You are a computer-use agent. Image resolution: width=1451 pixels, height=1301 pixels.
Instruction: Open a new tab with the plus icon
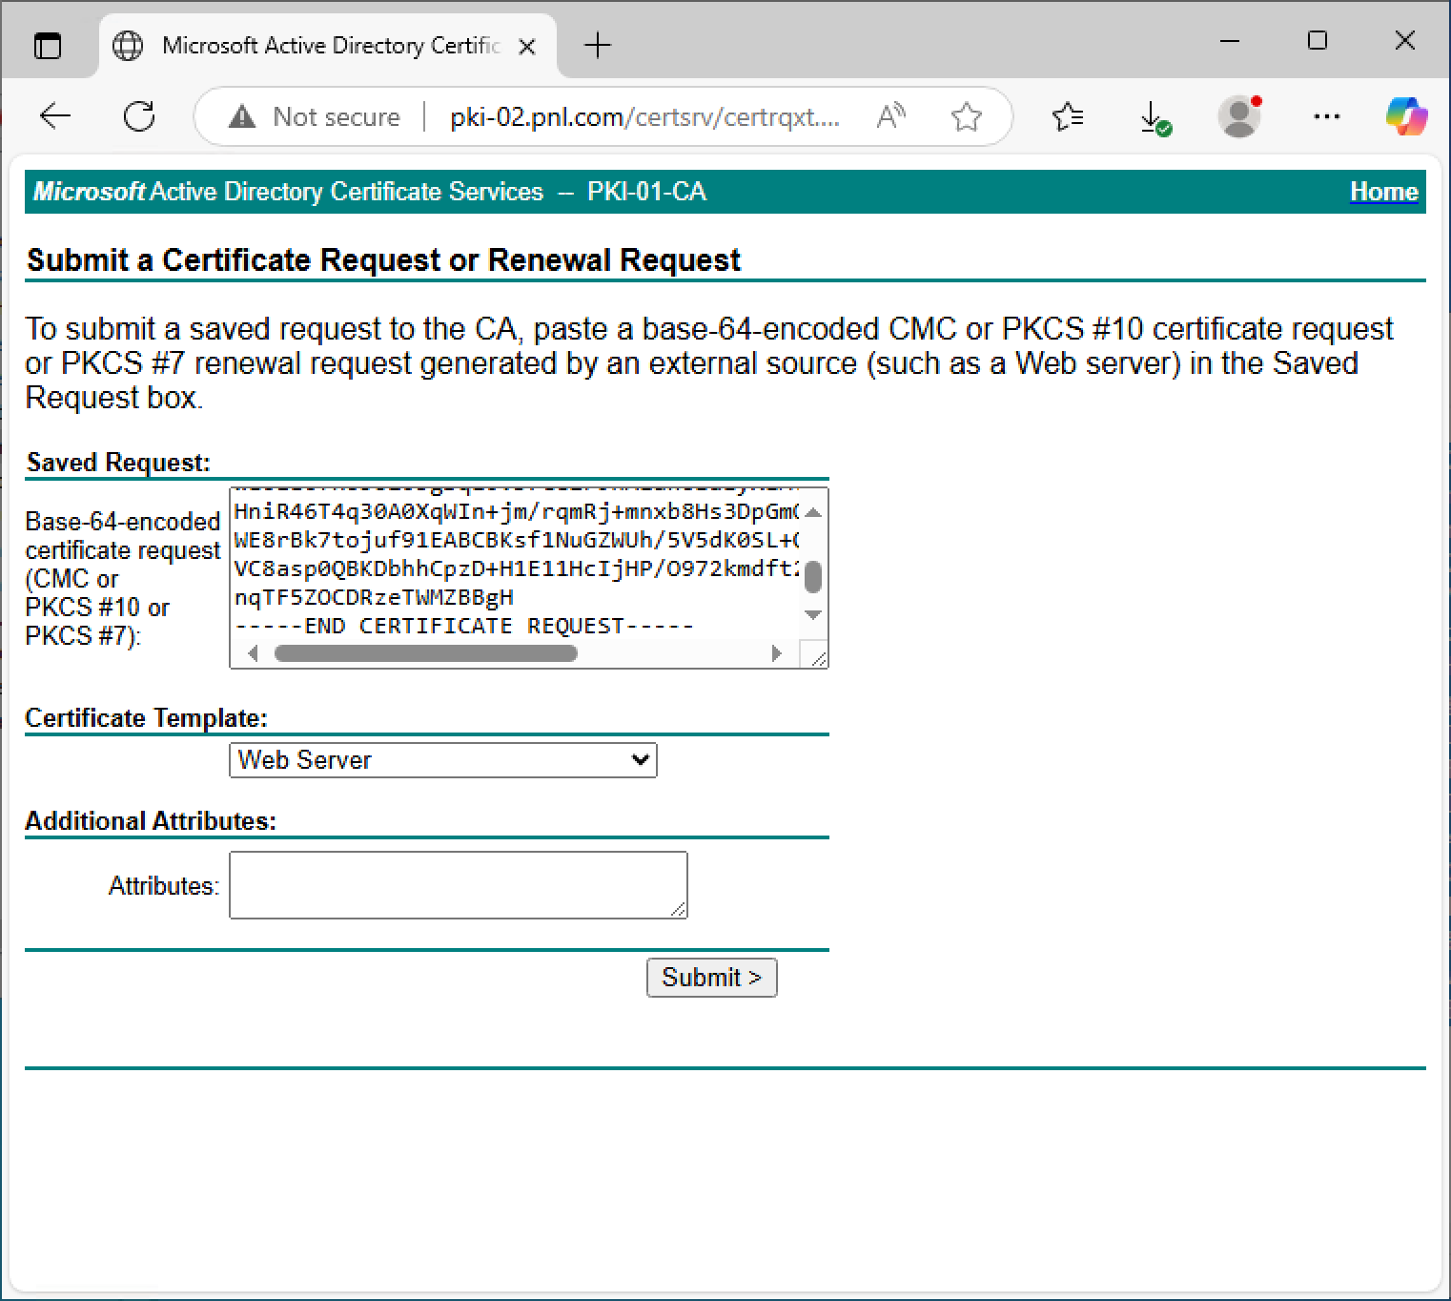pos(598,45)
